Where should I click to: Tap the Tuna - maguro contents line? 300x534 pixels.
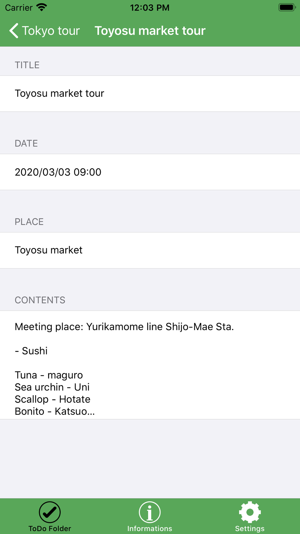pos(49,375)
